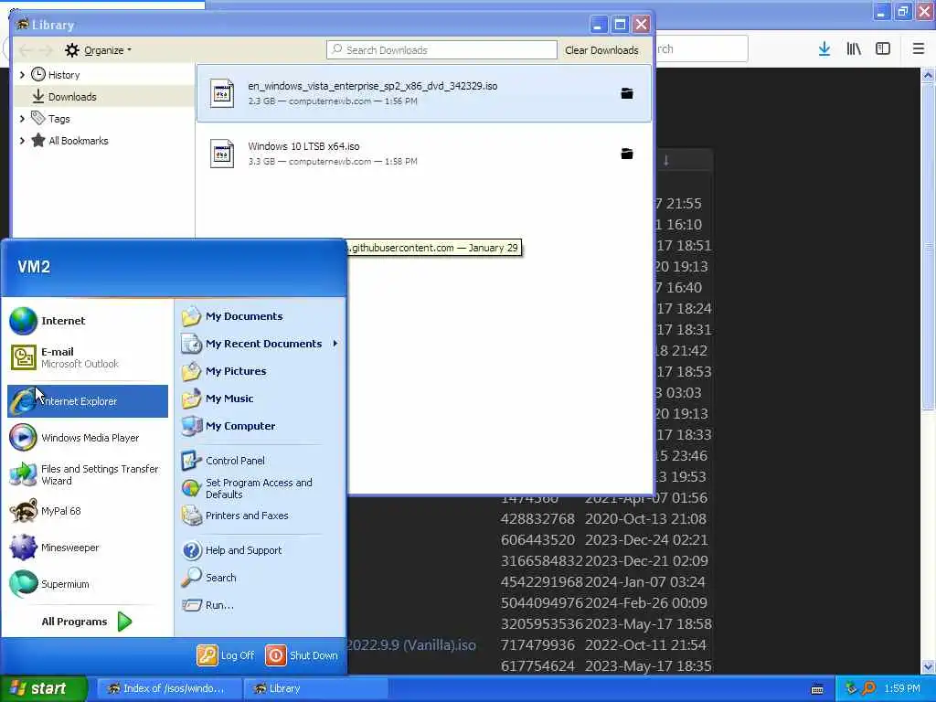The image size is (936, 702).
Task: Click scroll up arrow in browser
Action: click(x=928, y=75)
